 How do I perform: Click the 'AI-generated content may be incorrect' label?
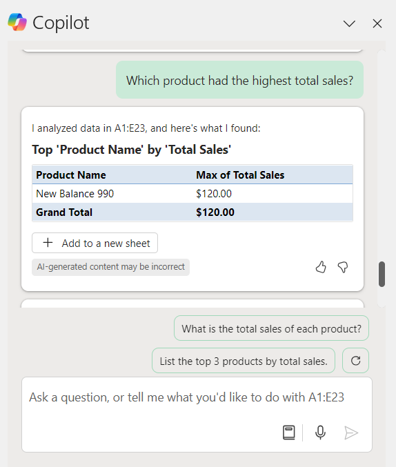pos(111,267)
